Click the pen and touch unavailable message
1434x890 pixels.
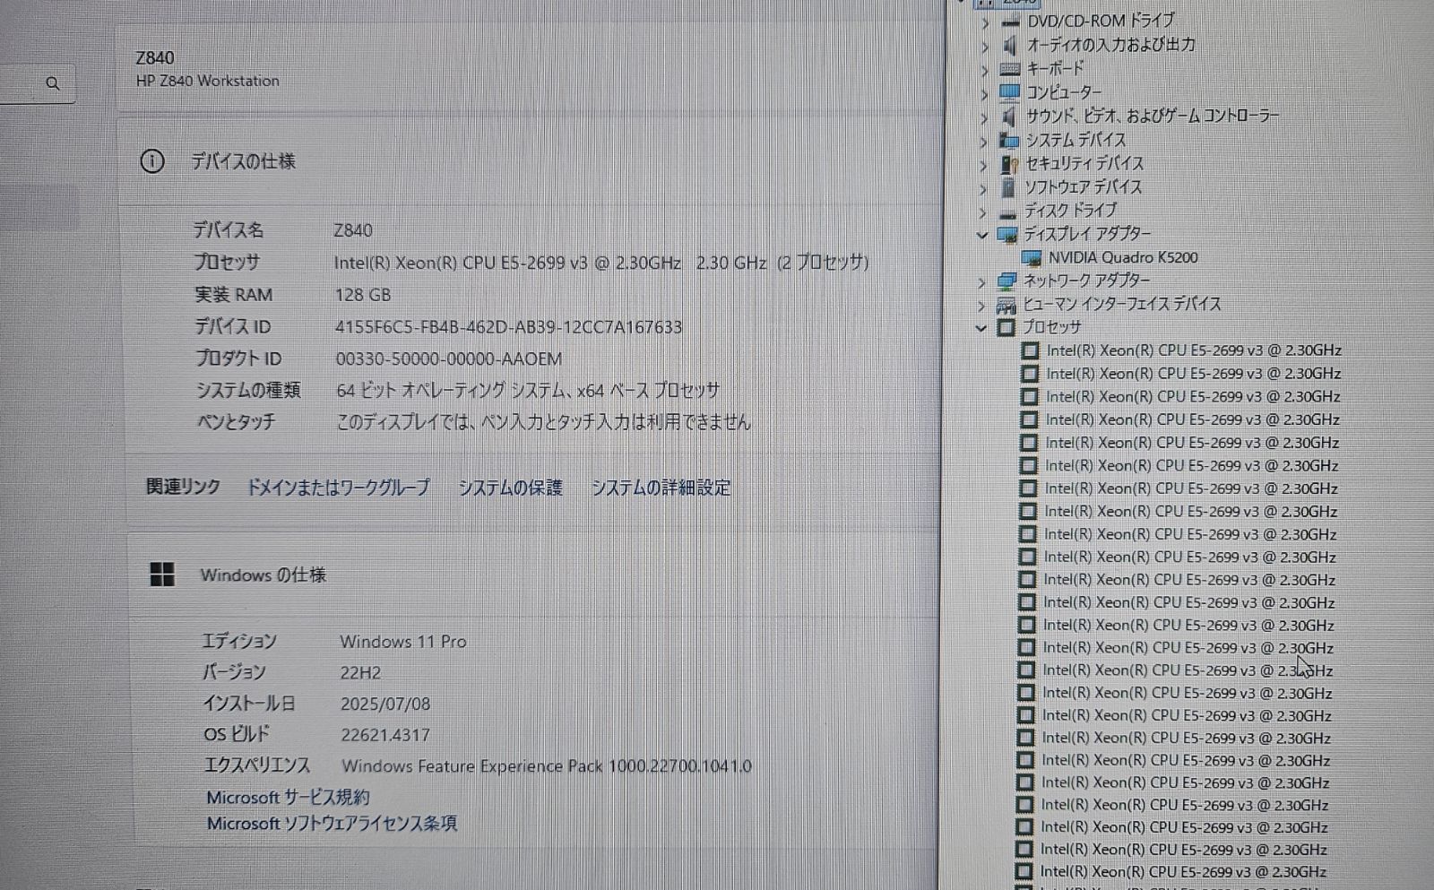pos(543,422)
